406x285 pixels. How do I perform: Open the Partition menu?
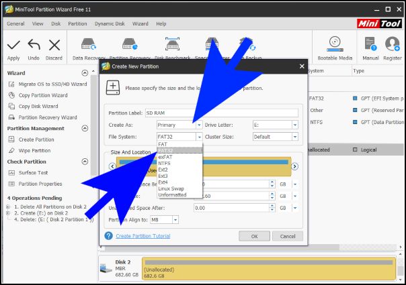(77, 23)
